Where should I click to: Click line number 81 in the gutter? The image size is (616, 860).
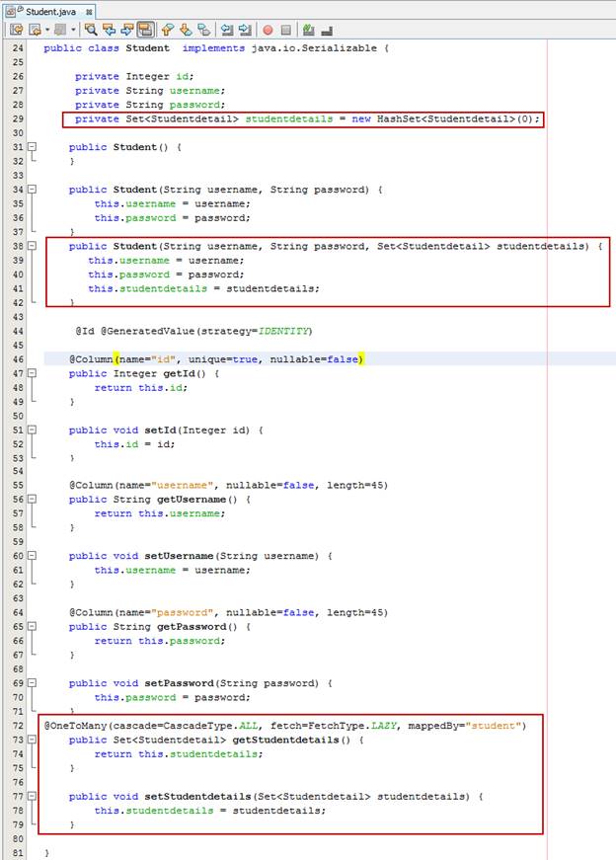coord(18,853)
